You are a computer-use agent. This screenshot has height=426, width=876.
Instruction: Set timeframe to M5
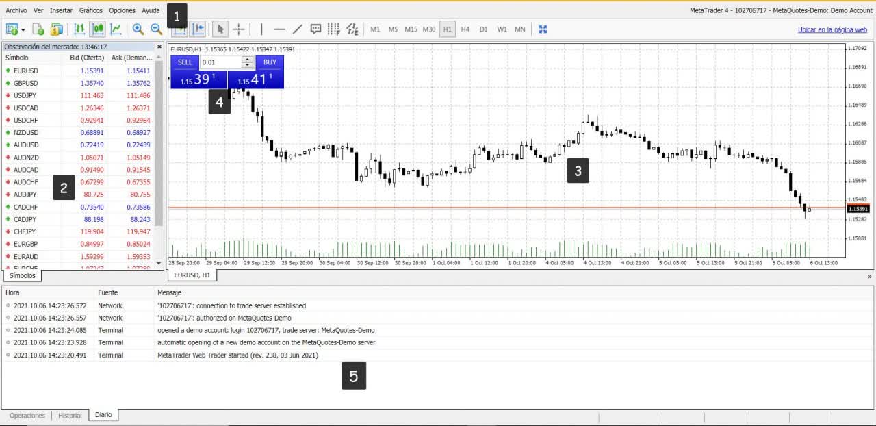click(393, 29)
